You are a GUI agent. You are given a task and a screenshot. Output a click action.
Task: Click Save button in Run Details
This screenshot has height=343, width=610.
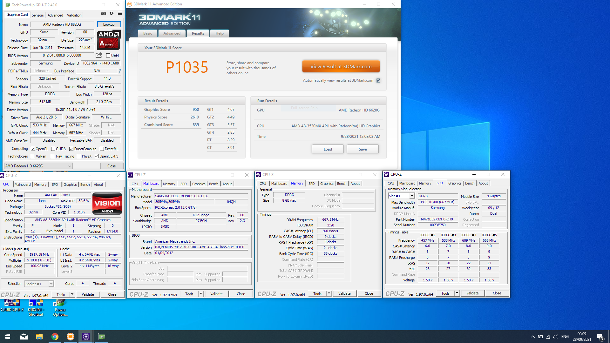363,149
